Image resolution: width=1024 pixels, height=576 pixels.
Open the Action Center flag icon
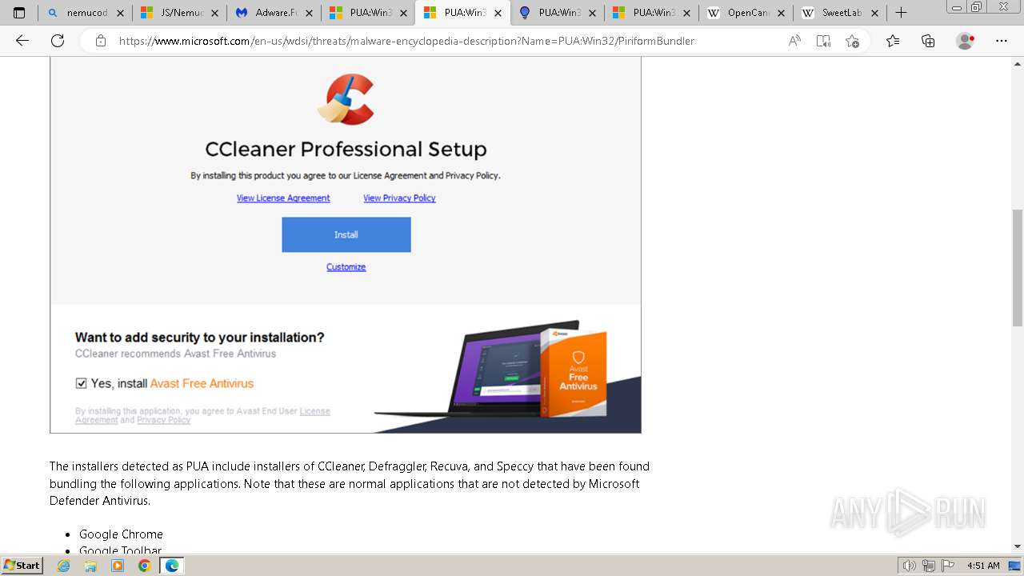pos(947,566)
